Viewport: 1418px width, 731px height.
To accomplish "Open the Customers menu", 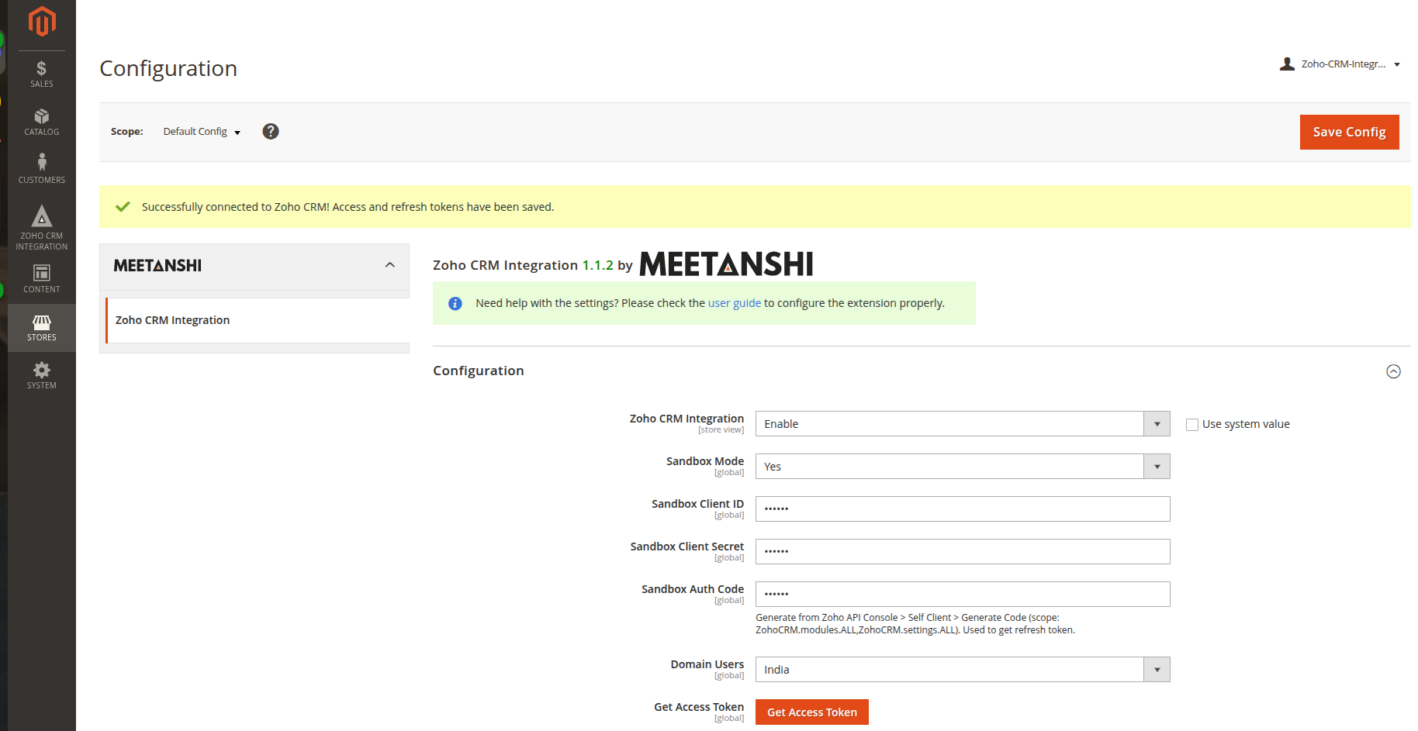I will click(42, 169).
